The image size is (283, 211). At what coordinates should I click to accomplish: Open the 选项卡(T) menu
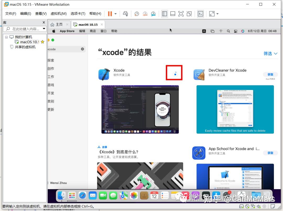coord(78,14)
